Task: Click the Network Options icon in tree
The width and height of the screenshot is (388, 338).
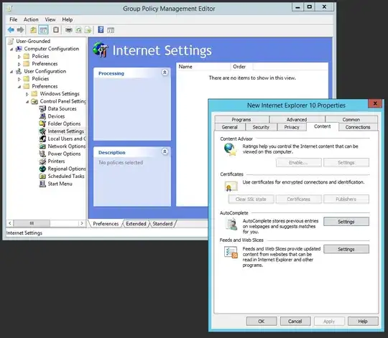Action: [x=42, y=146]
